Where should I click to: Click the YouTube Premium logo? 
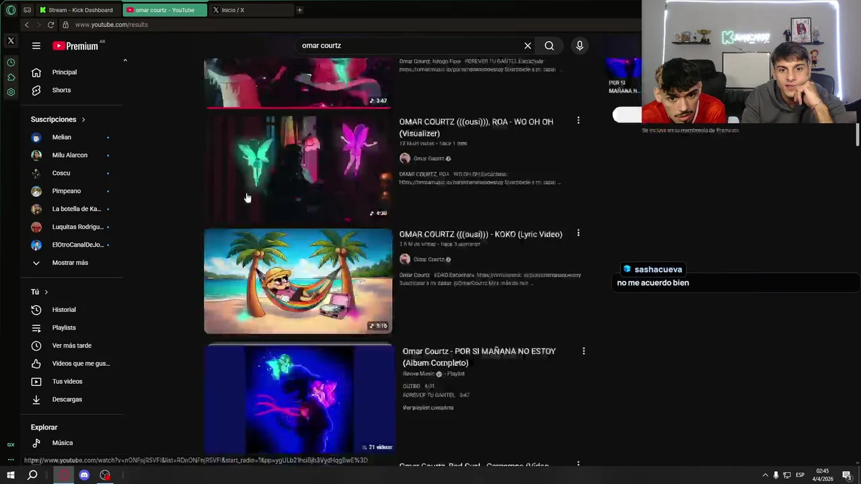[76, 46]
